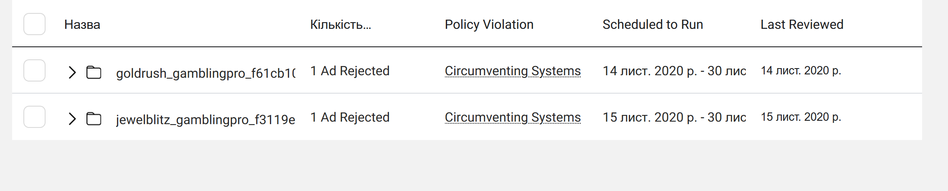The width and height of the screenshot is (948, 191).
Task: Open the goldrush_gamblingpro_f61cb1 campaign name
Action: tap(206, 73)
